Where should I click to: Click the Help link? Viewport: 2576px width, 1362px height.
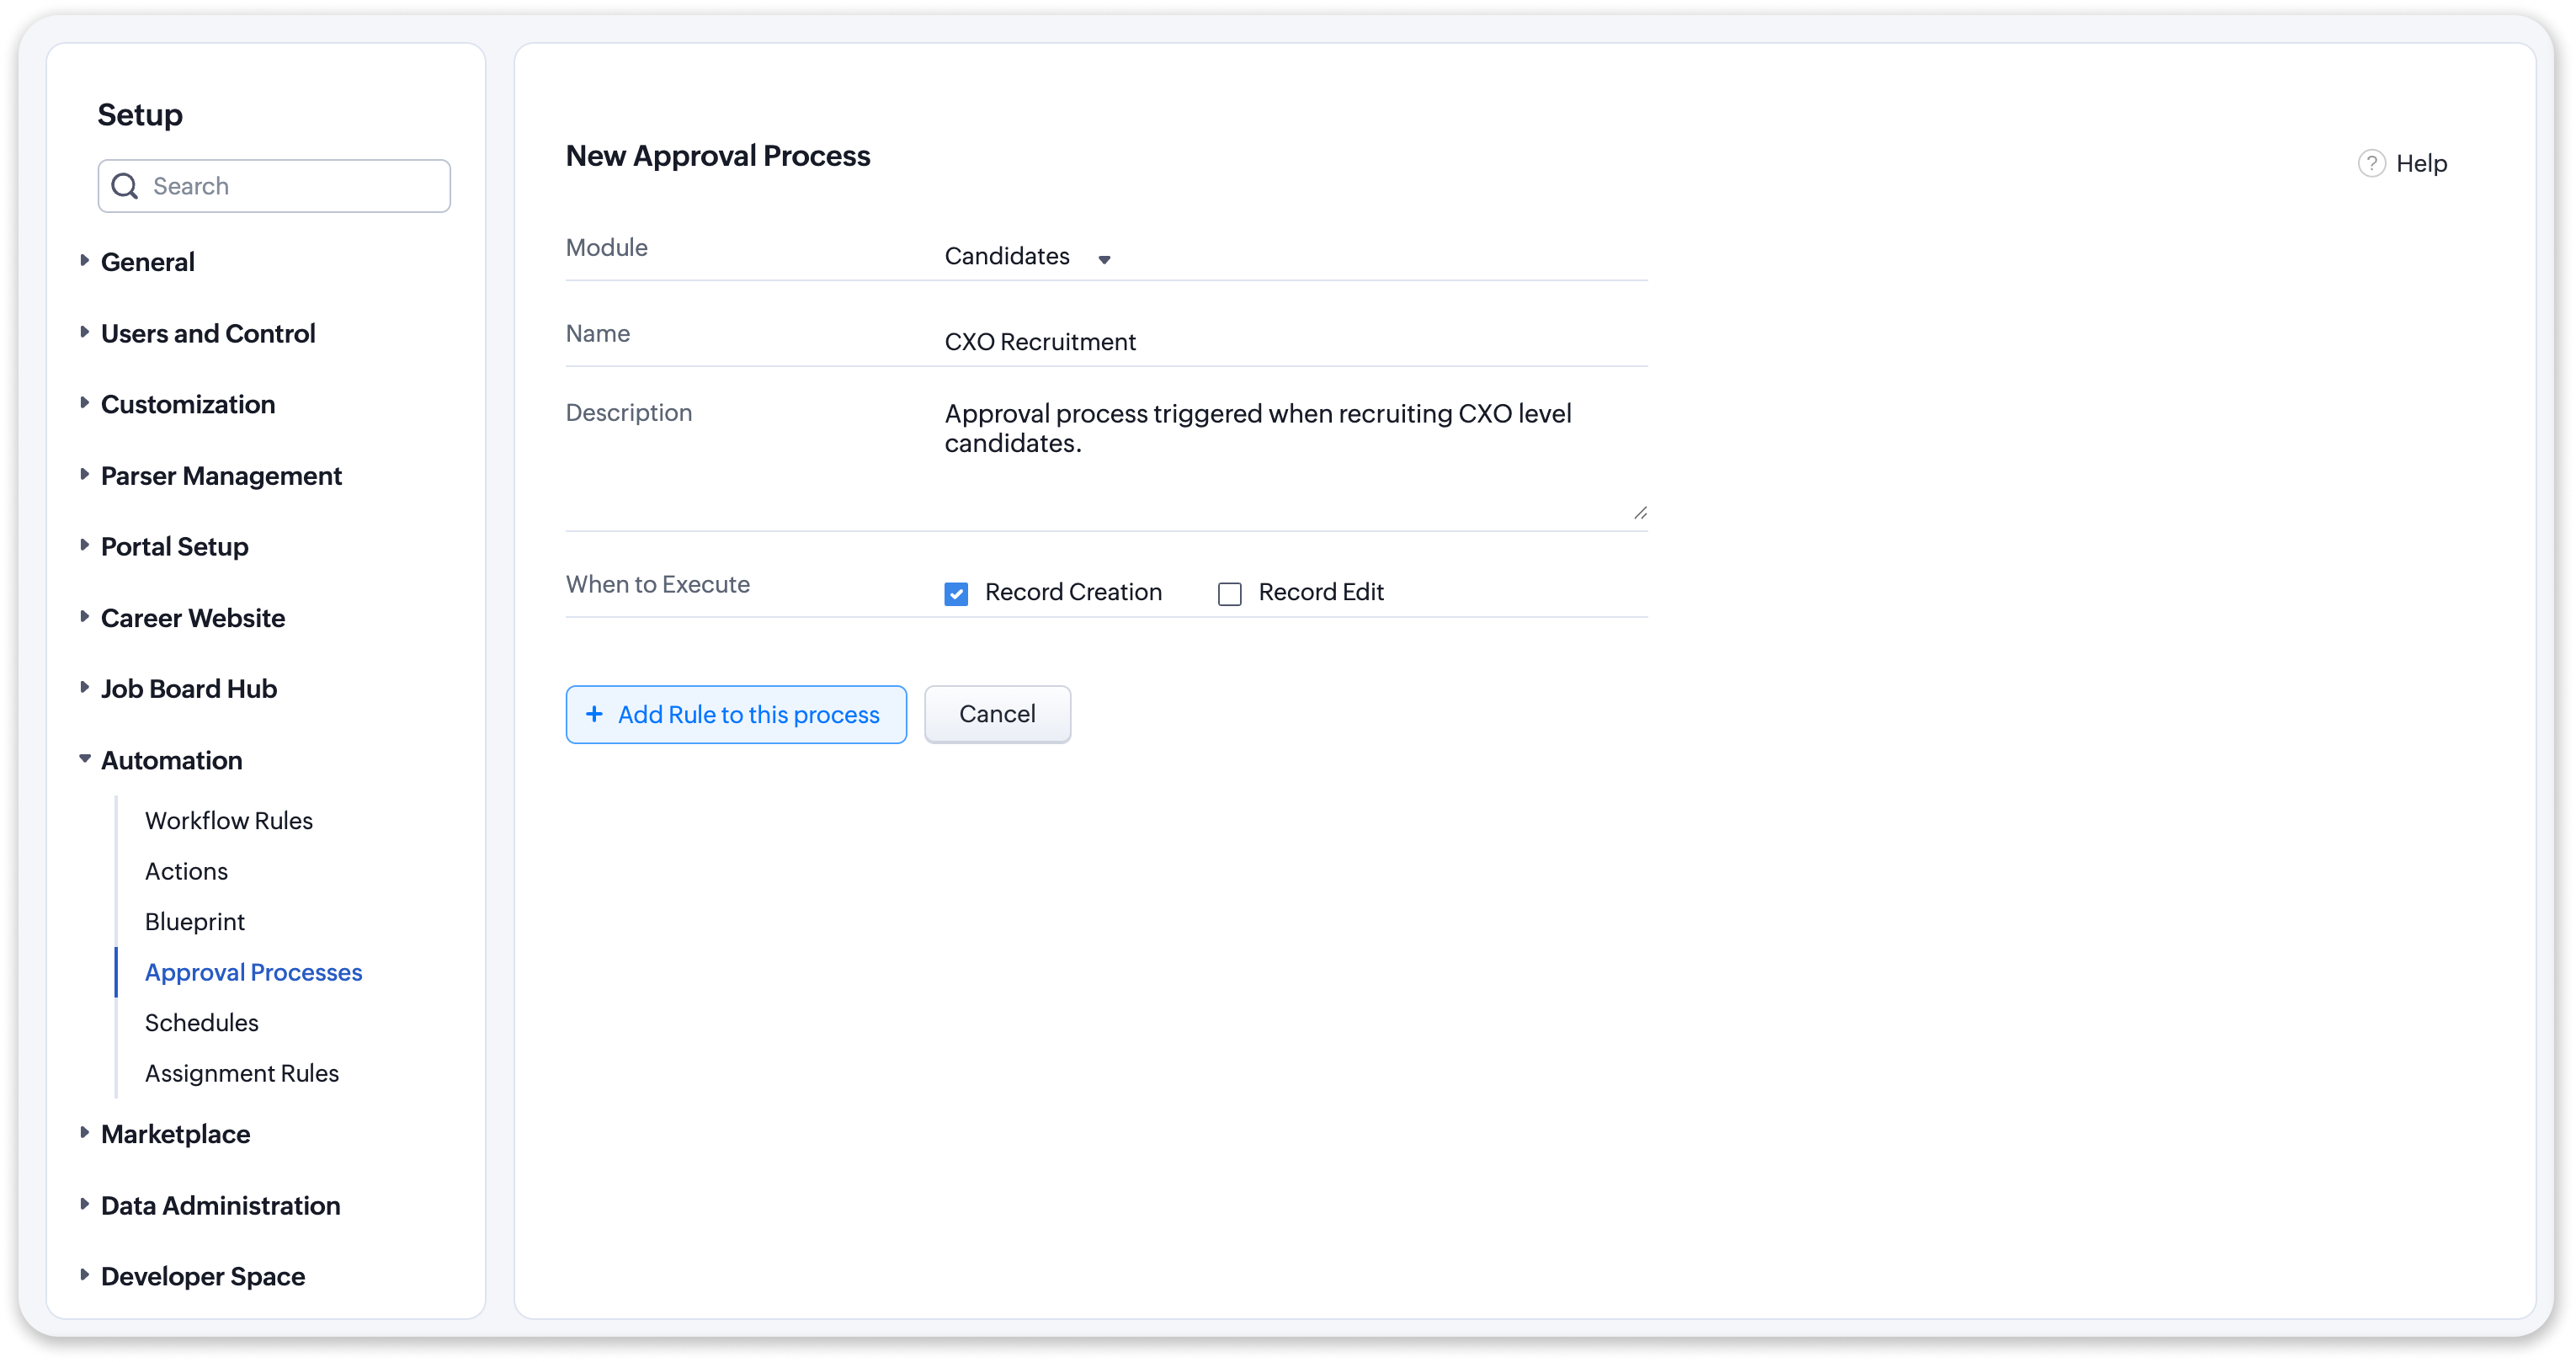(x=2420, y=163)
